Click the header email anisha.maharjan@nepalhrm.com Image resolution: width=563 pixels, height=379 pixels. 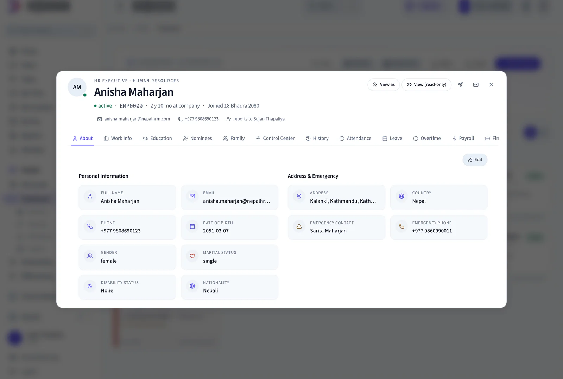point(134,119)
